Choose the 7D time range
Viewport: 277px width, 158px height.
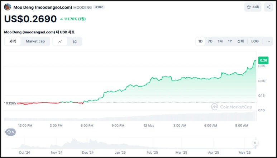(x=210, y=41)
